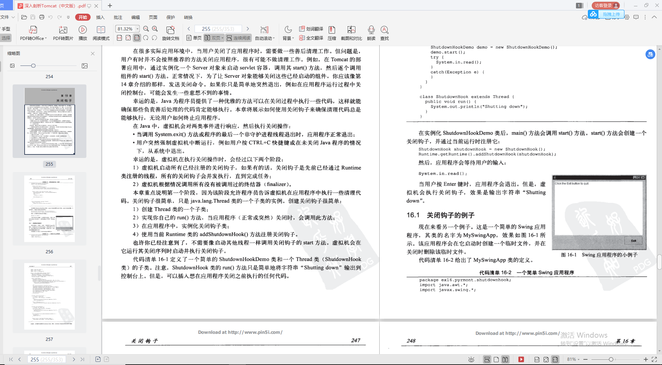Click the 播放 slideshow icon
662x365 pixels.
pyautogui.click(x=83, y=33)
